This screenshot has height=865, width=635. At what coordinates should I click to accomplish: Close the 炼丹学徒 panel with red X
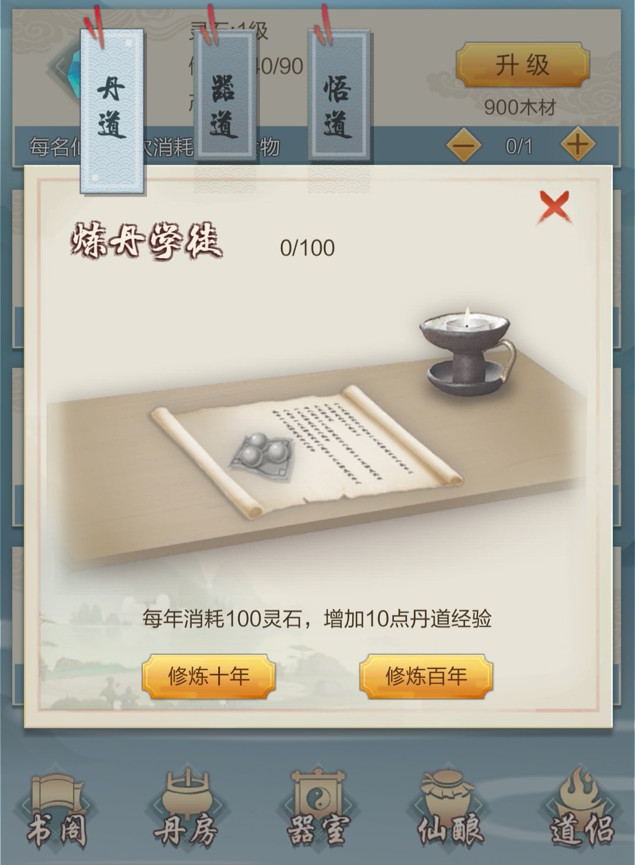pyautogui.click(x=554, y=207)
